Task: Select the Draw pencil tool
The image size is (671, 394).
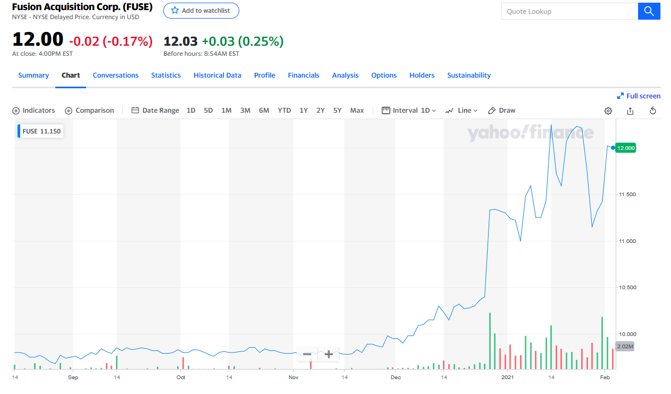Action: point(501,111)
